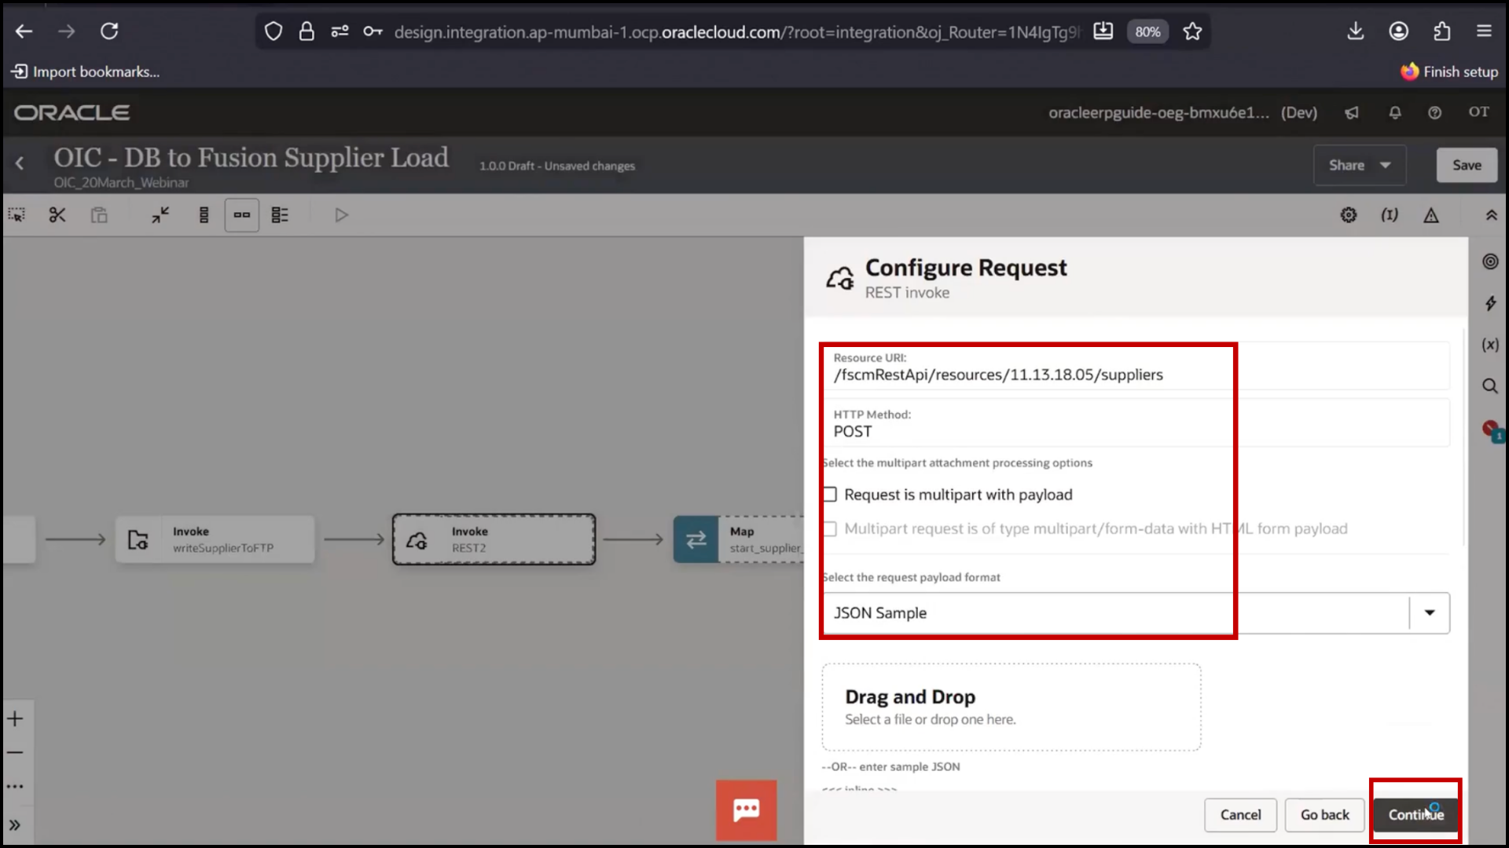Screen dimensions: 1509x848
Task: Reload the page with the refresh icon
Action: coord(109,31)
